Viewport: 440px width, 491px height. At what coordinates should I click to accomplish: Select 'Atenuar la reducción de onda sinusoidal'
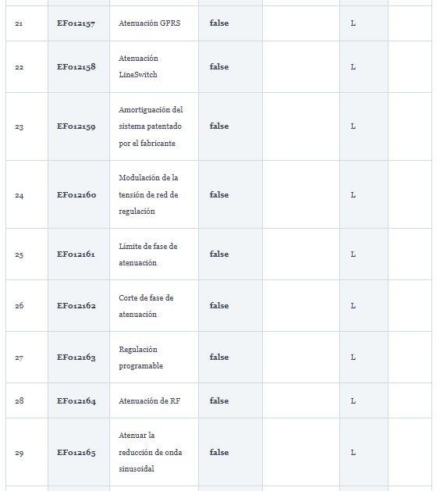151,452
